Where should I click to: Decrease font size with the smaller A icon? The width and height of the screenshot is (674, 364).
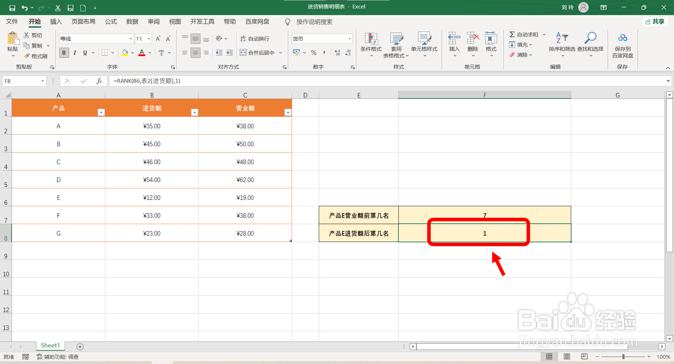168,39
